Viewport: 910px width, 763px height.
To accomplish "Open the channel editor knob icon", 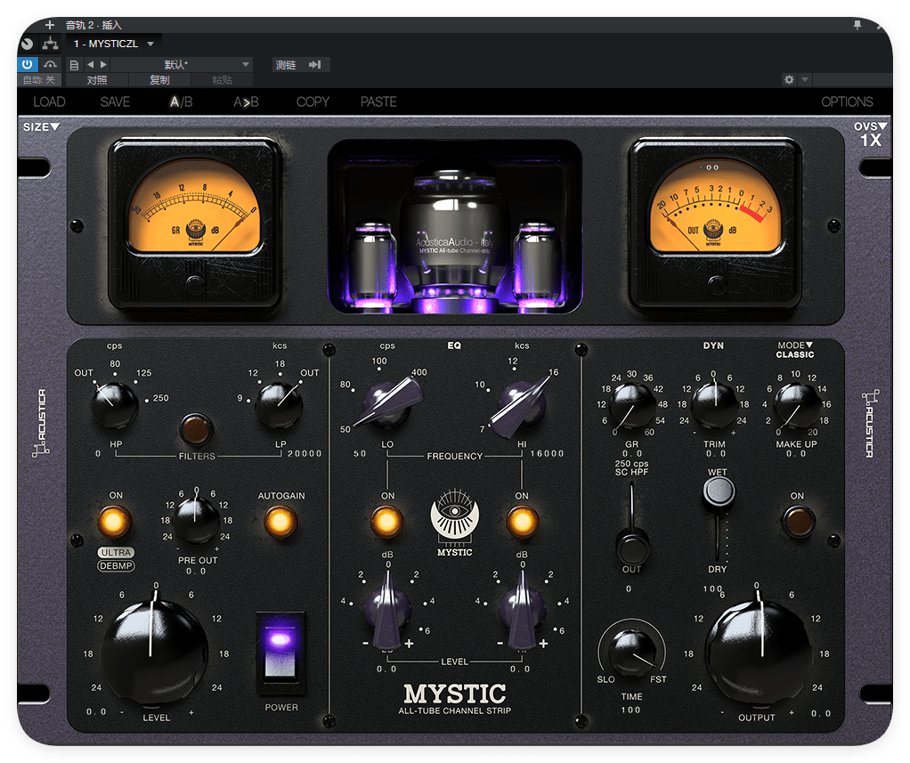I will [x=28, y=44].
